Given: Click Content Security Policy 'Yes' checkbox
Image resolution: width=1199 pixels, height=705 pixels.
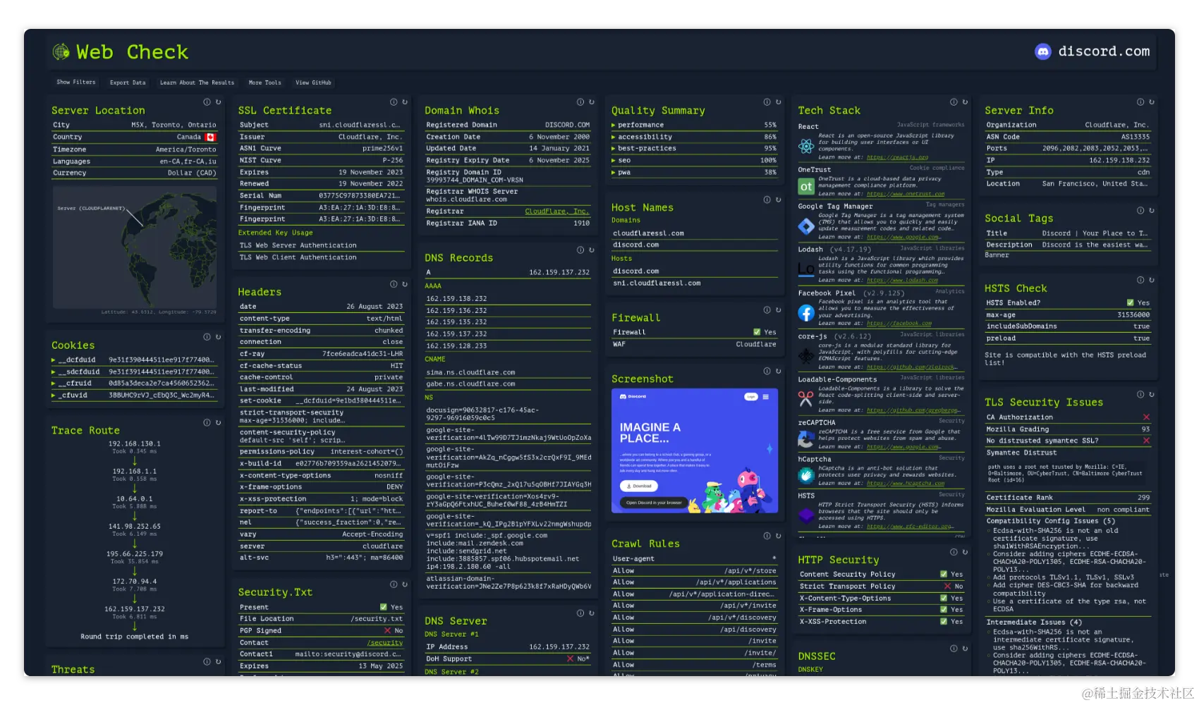Looking at the screenshot, I should click(944, 575).
